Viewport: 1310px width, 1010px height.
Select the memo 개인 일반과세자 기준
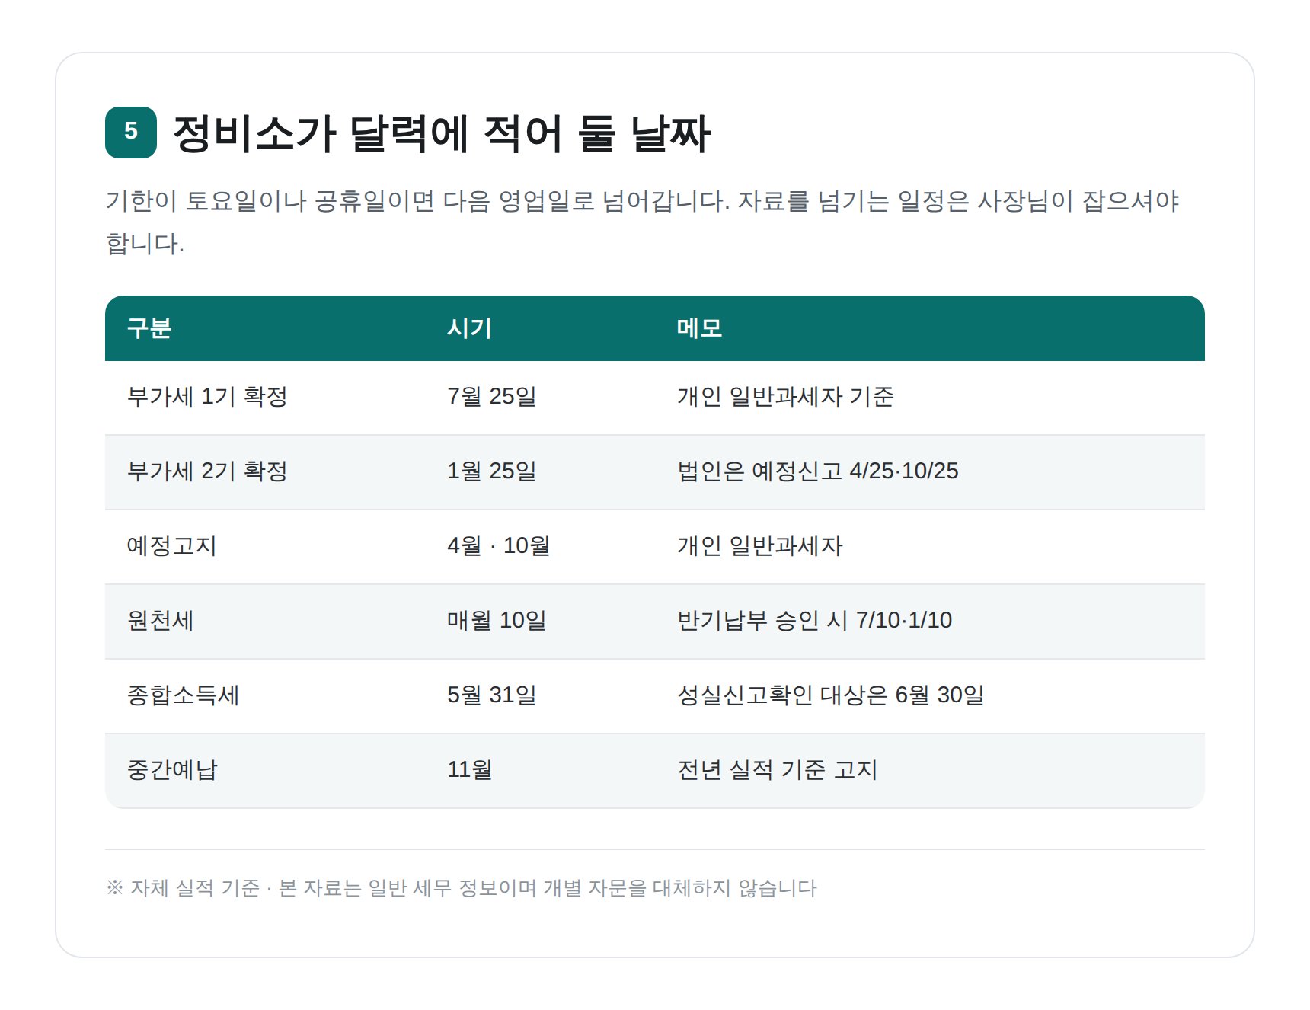pos(785,397)
